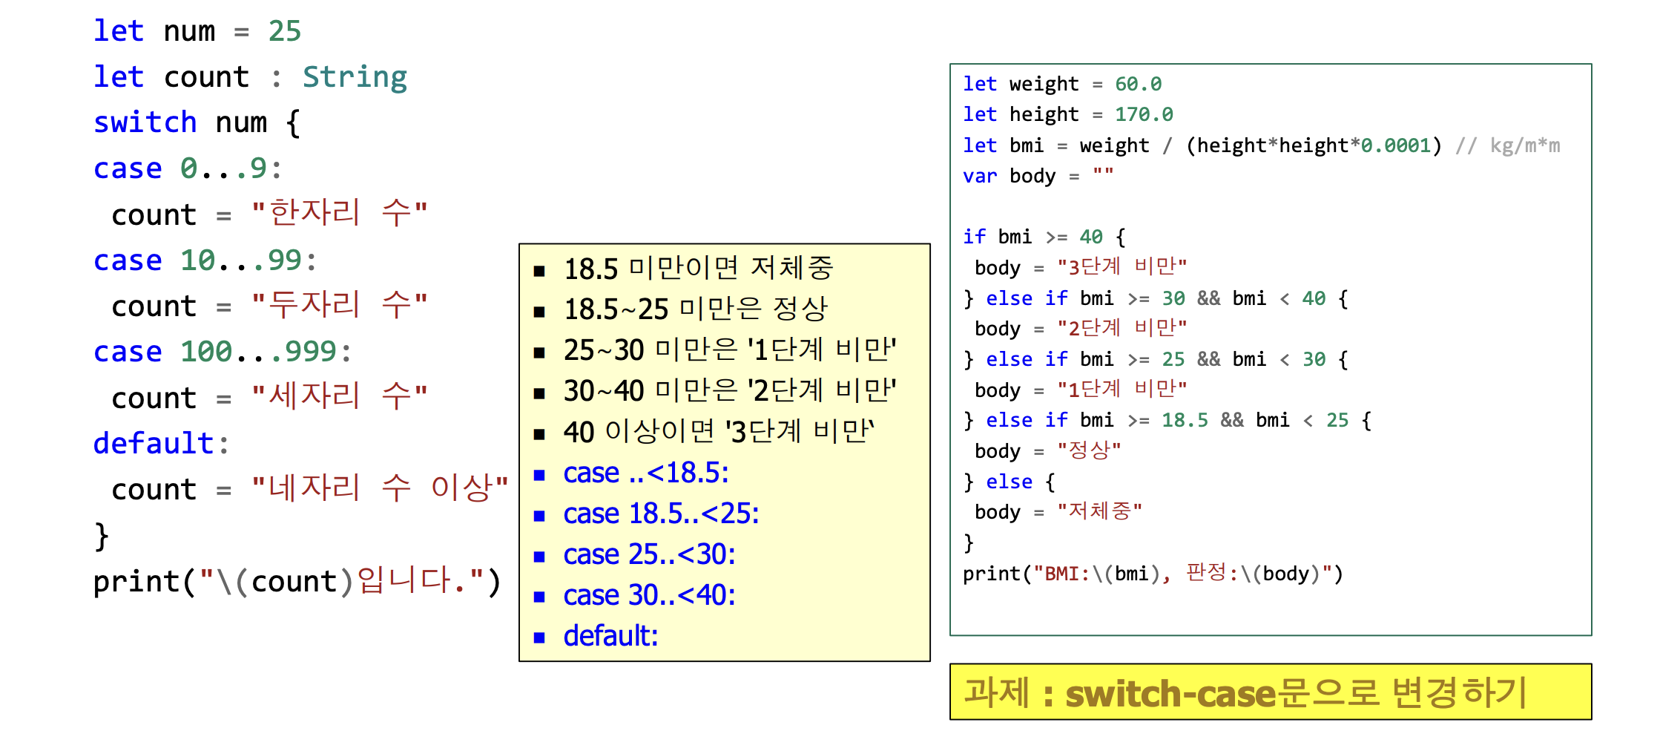Image resolution: width=1660 pixels, height=751 pixels.
Task: Click the '// kg/m*m' comment
Action: [1508, 145]
